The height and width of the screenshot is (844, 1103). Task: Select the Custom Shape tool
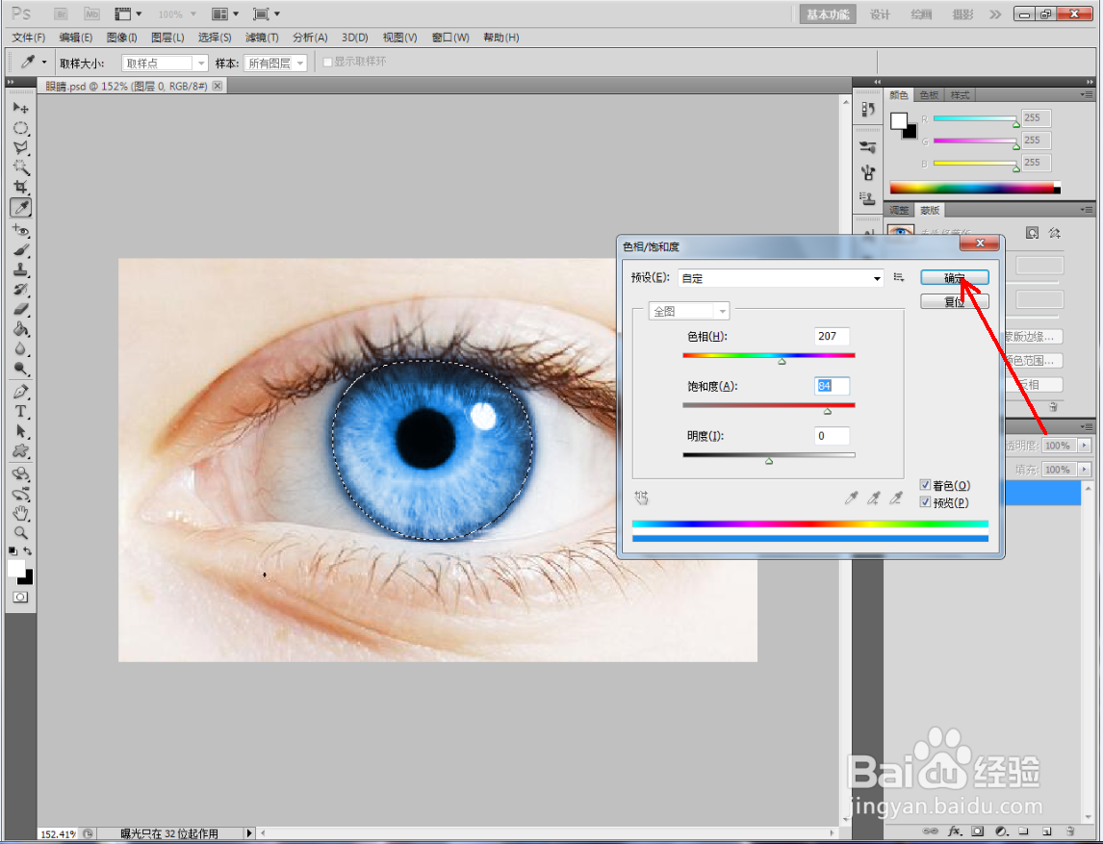(x=21, y=450)
